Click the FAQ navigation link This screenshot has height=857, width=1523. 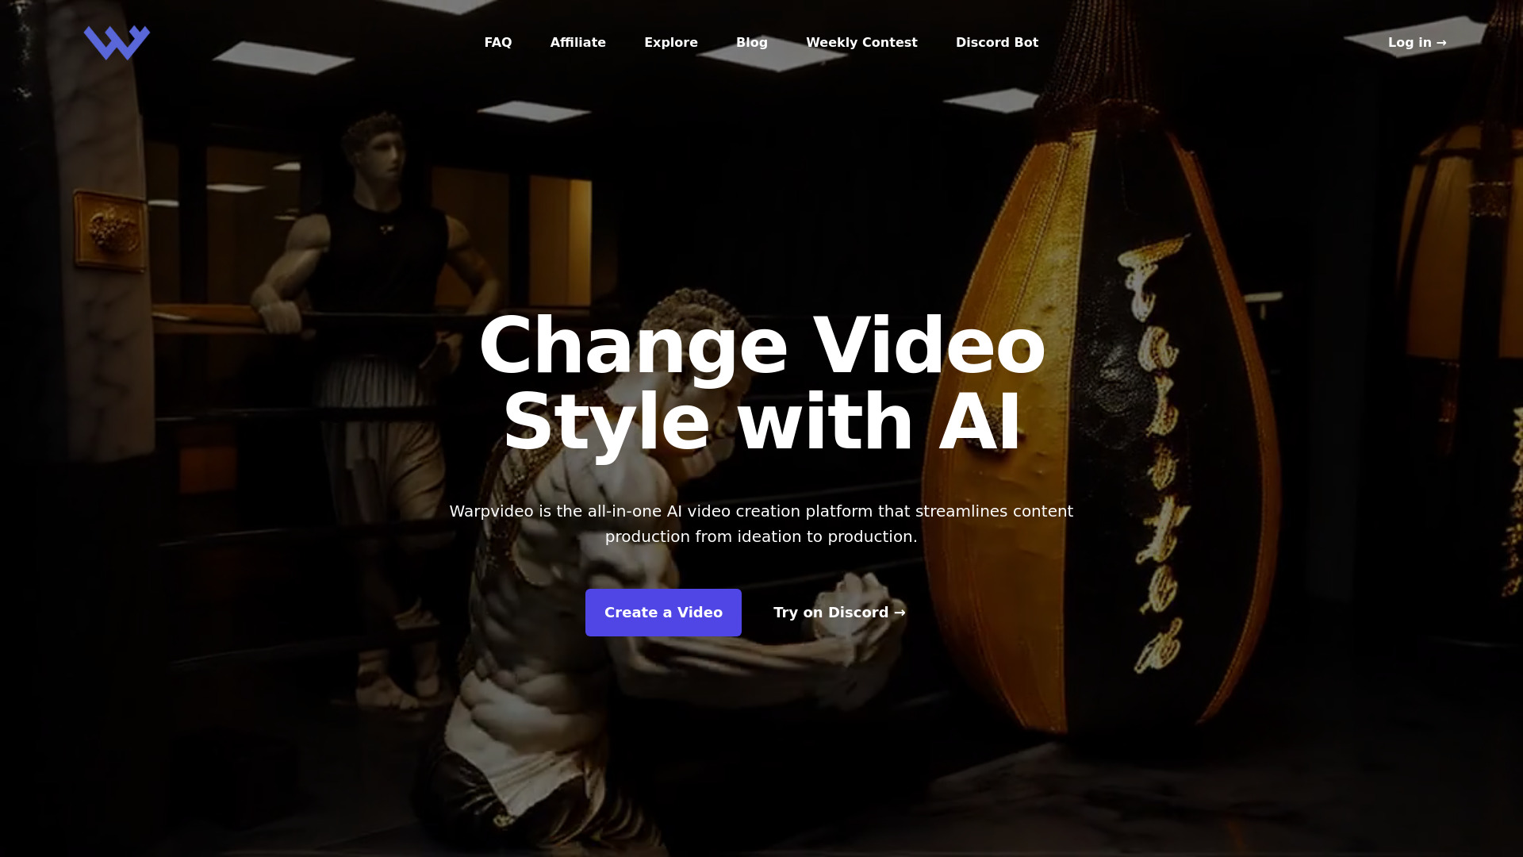coord(498,43)
